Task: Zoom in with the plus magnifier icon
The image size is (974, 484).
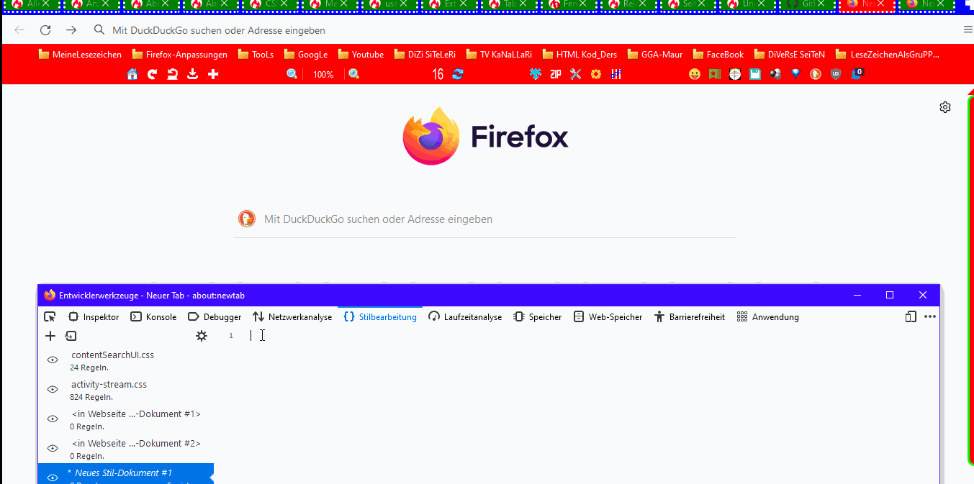Action: 354,74
